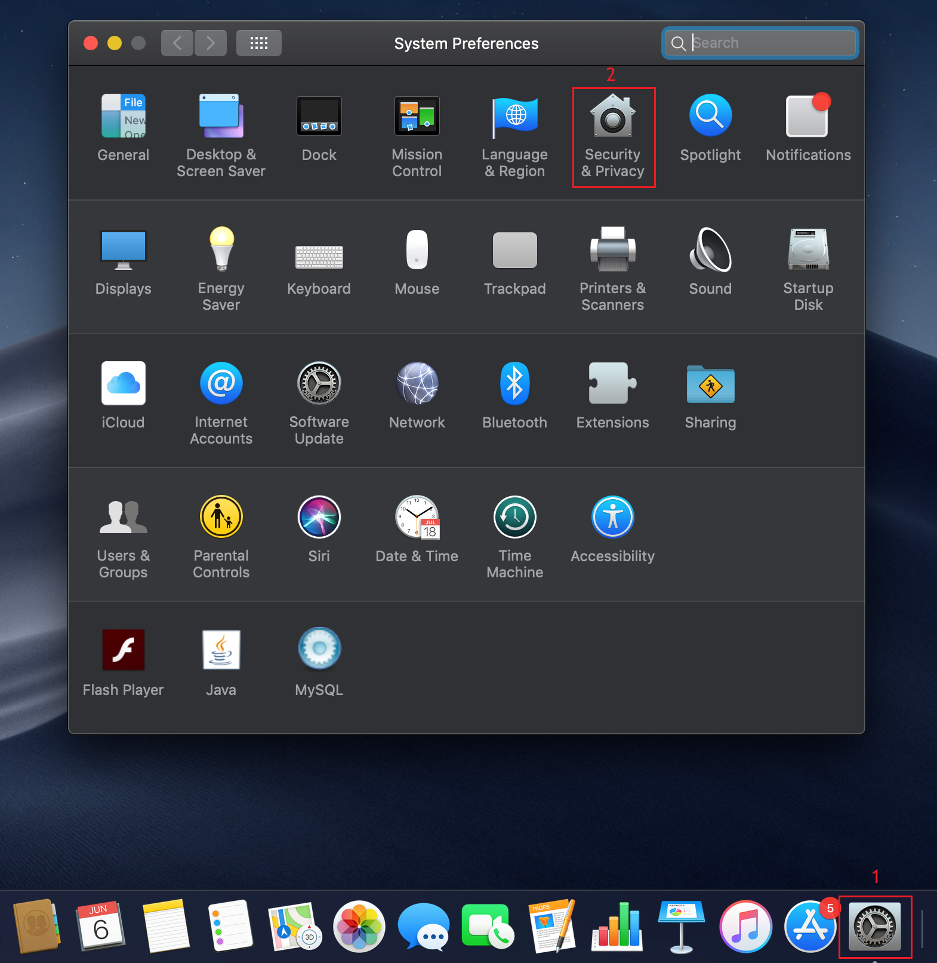This screenshot has width=937, height=963.
Task: Open Reminders from the Dock
Action: coord(230,926)
